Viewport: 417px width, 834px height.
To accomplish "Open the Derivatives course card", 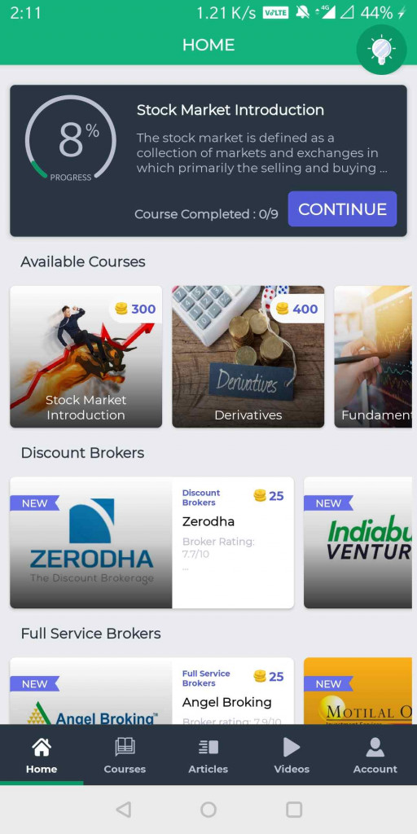I will (x=248, y=357).
